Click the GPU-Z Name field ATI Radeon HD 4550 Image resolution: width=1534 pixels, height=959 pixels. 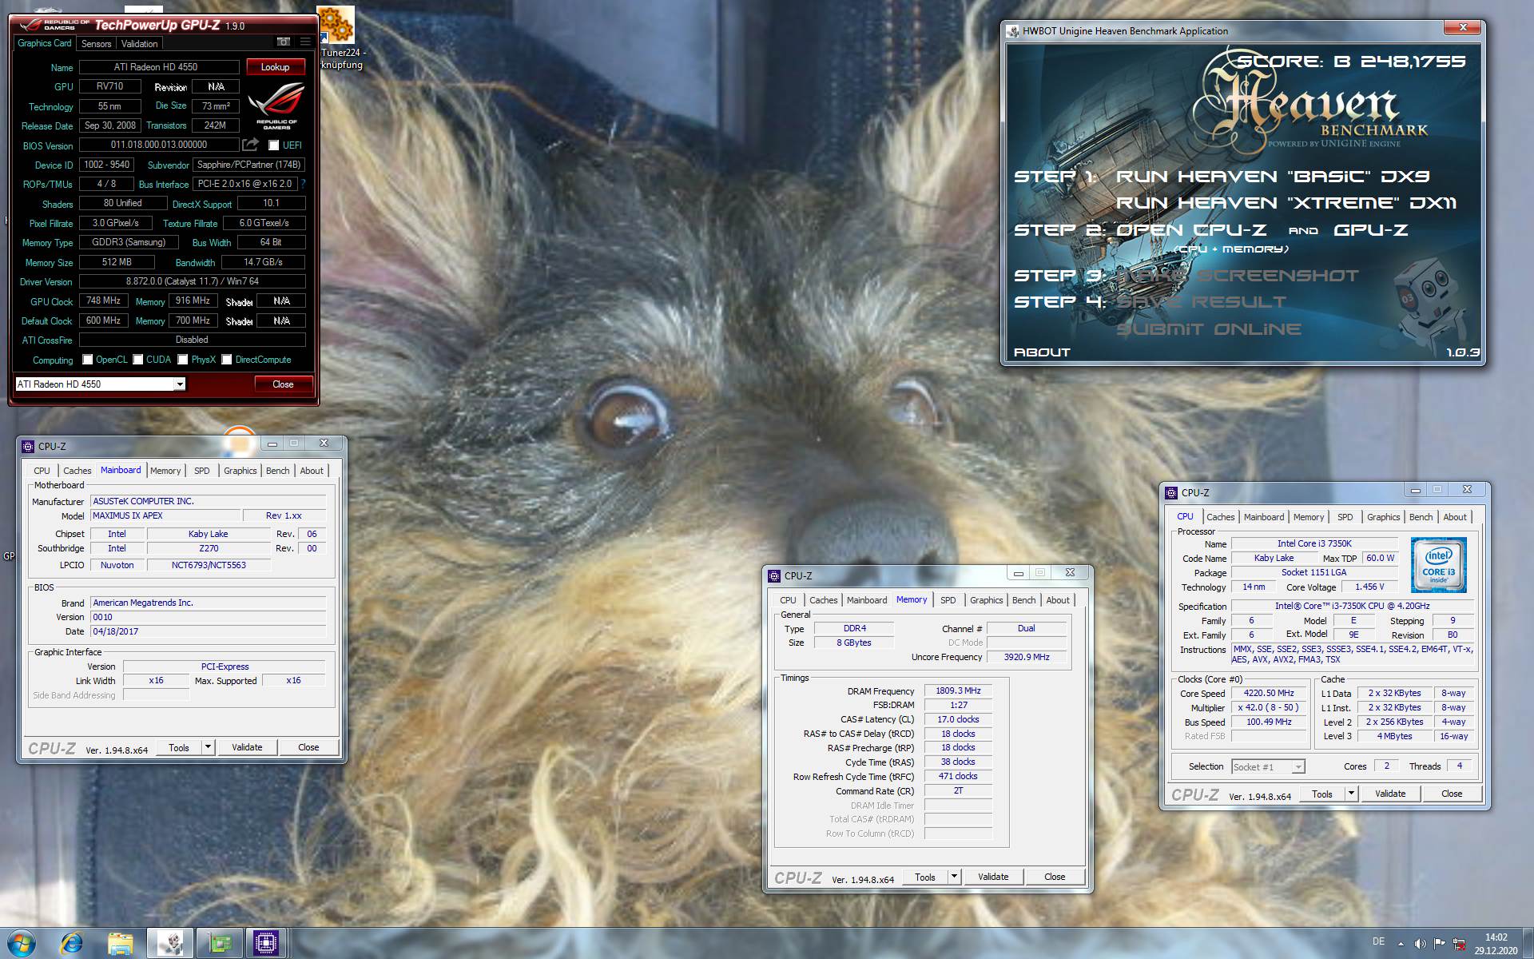tap(159, 67)
